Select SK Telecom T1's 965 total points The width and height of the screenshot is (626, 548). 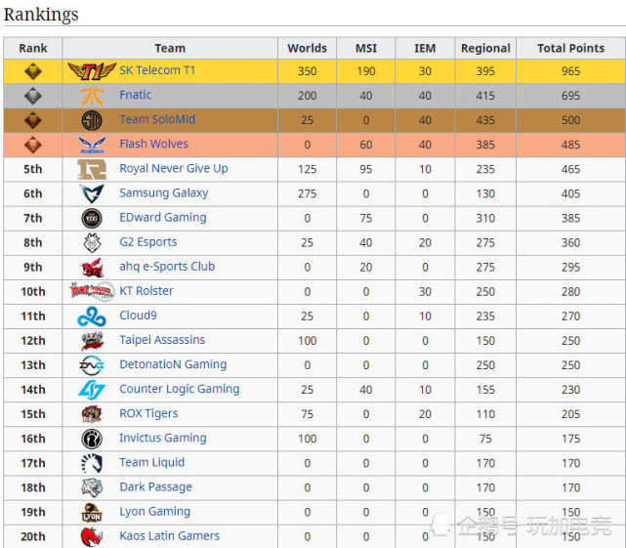(x=571, y=71)
